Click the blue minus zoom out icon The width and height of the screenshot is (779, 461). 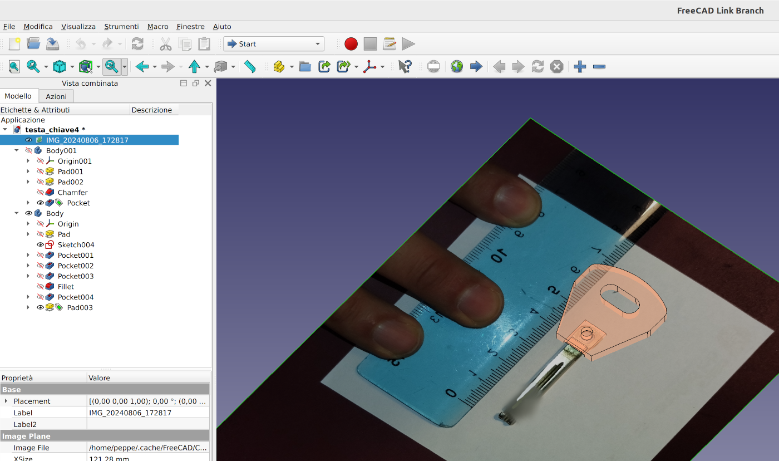[x=599, y=67]
